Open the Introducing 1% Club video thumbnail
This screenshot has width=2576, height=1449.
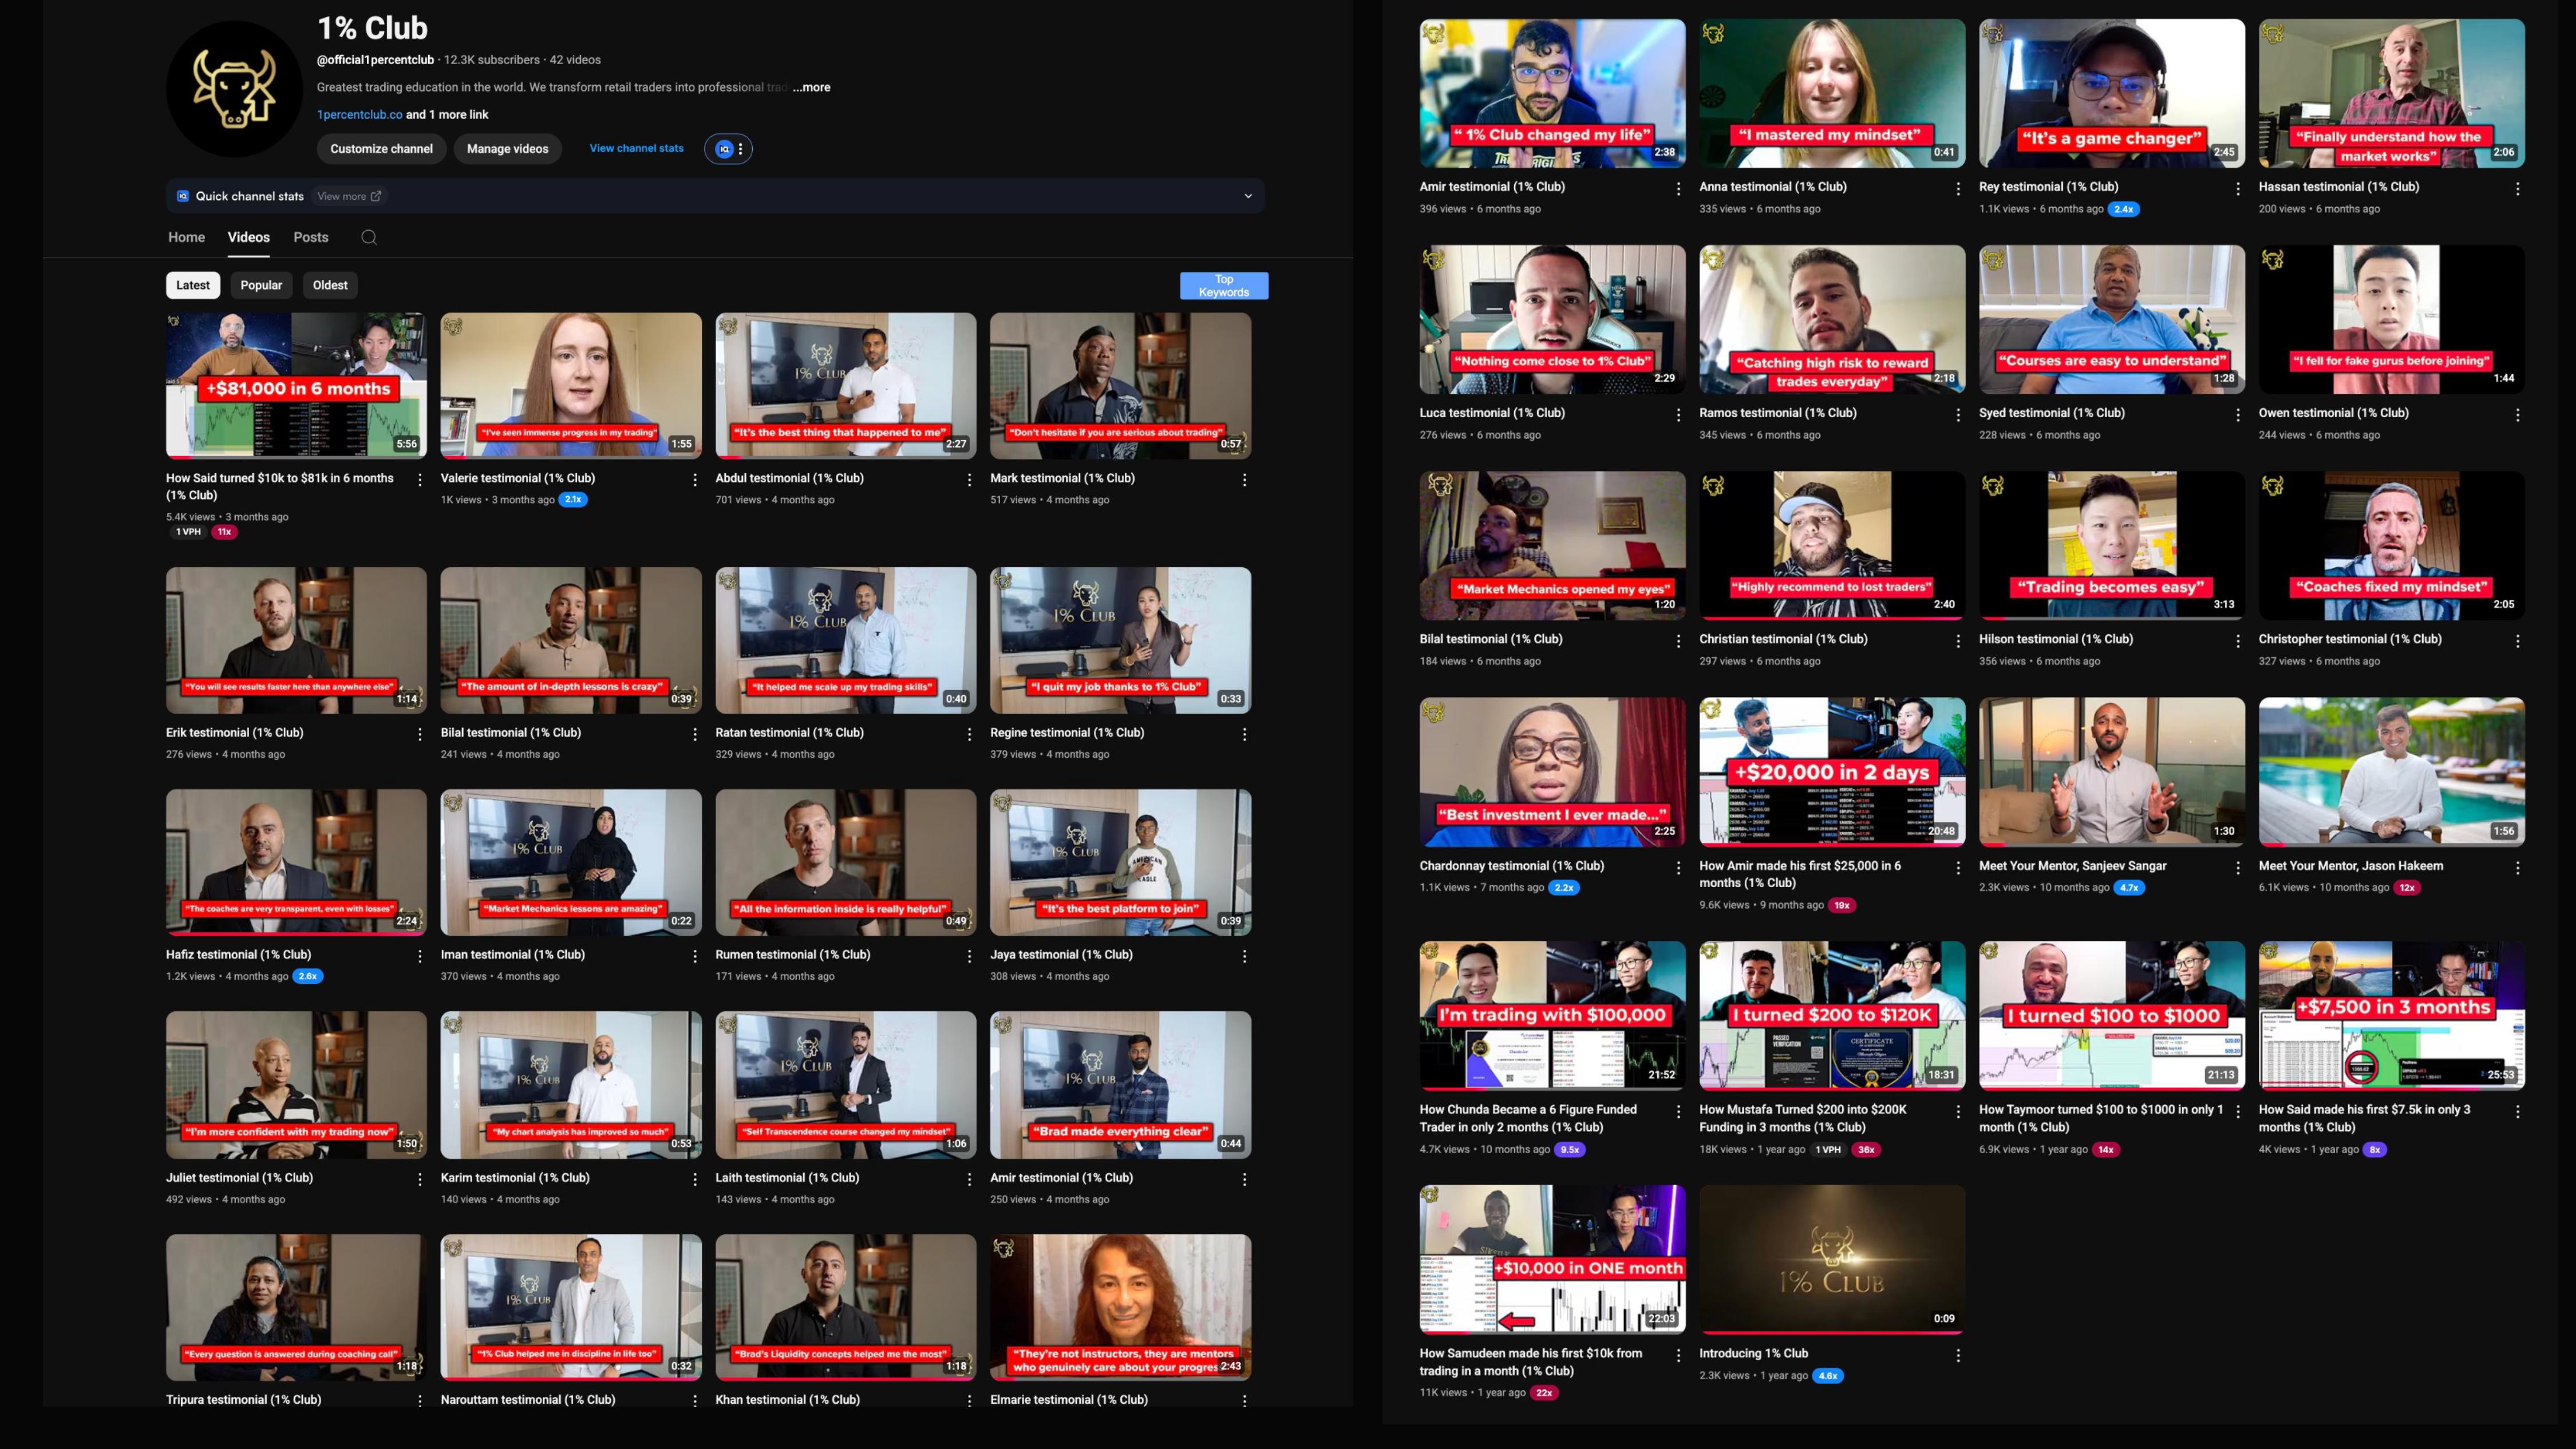pyautogui.click(x=1832, y=1259)
